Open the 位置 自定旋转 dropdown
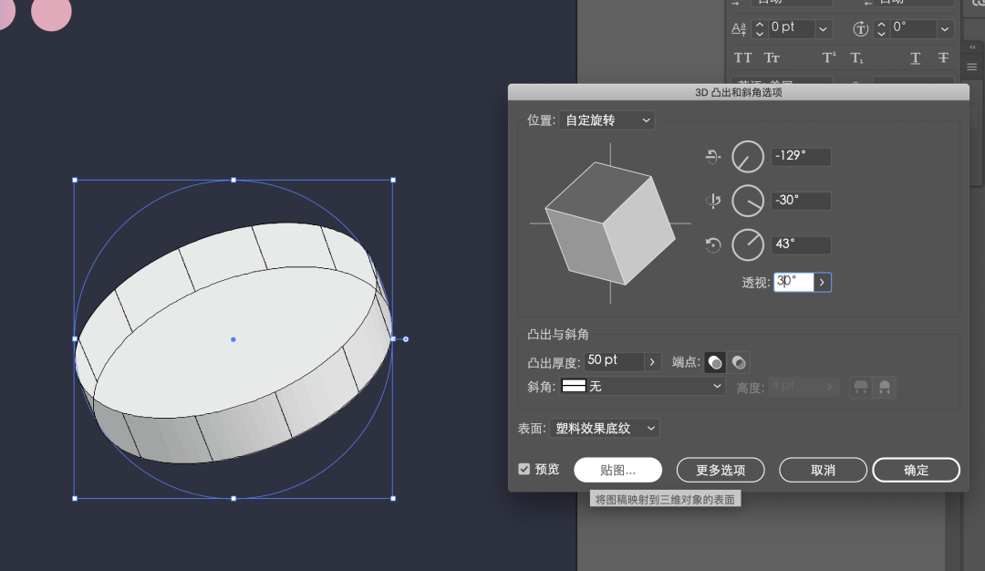 click(x=607, y=120)
